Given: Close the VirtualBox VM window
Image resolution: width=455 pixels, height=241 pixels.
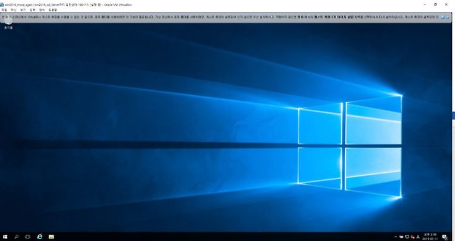Looking at the screenshot, I should point(446,4).
